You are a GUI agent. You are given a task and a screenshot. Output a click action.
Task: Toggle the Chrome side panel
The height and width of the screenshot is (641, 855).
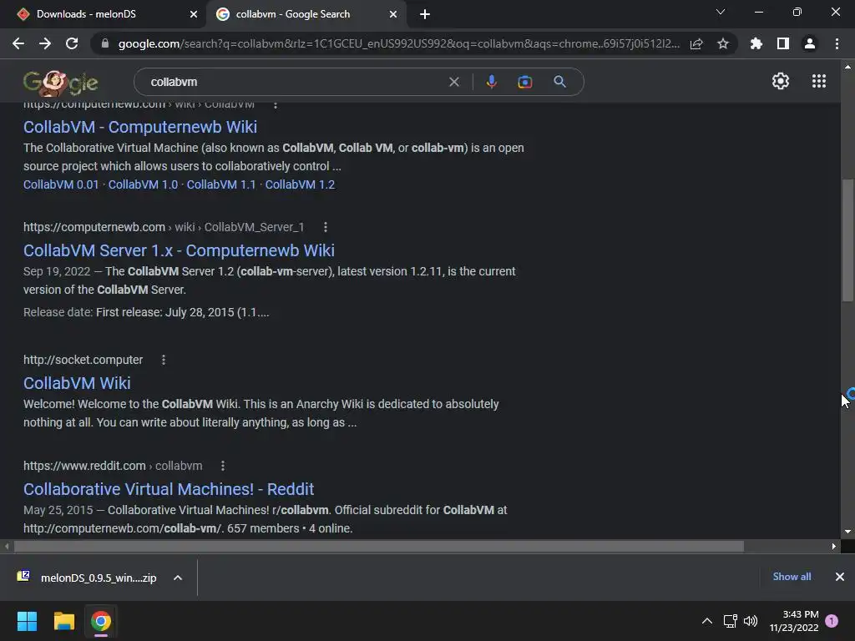(783, 43)
